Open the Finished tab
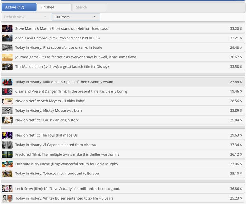 (x=54, y=7)
